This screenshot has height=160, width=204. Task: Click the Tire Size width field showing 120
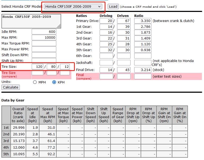(x=38, y=67)
